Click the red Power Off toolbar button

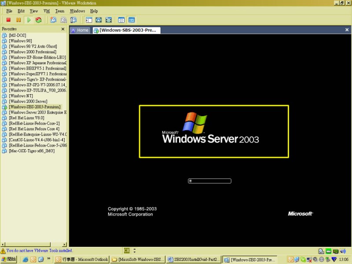(x=8, y=20)
